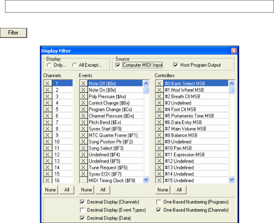Select '#5 Portamento Time MSB' controller row
Screen dimensions: 274x223
(196, 116)
